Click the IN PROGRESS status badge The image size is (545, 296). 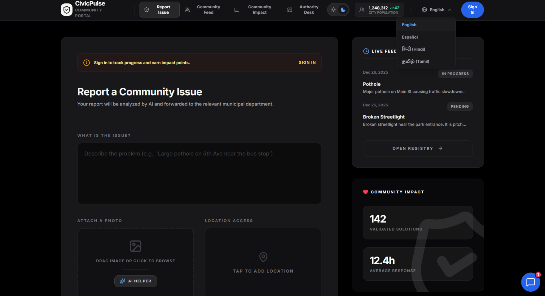pyautogui.click(x=455, y=74)
